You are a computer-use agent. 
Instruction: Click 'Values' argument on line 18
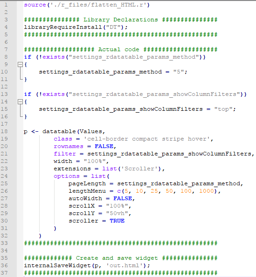91,131
